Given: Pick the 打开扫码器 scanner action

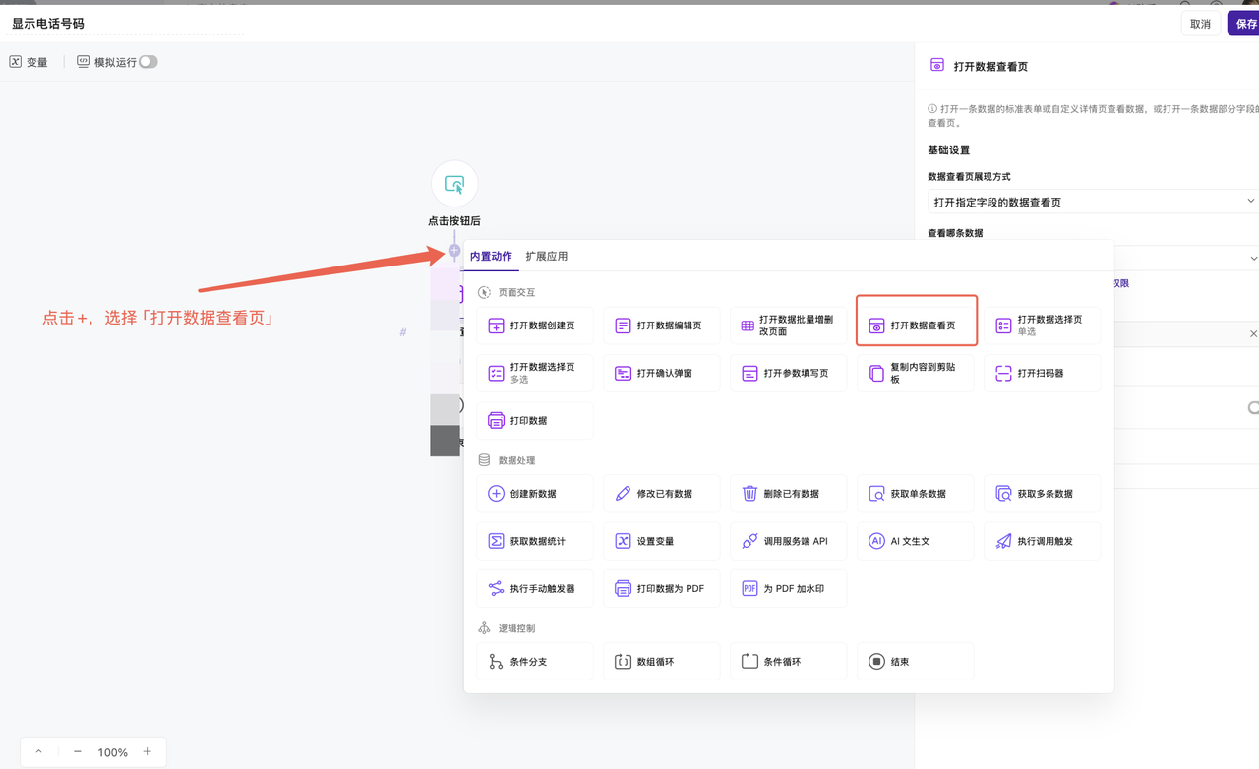Looking at the screenshot, I should tap(1042, 374).
